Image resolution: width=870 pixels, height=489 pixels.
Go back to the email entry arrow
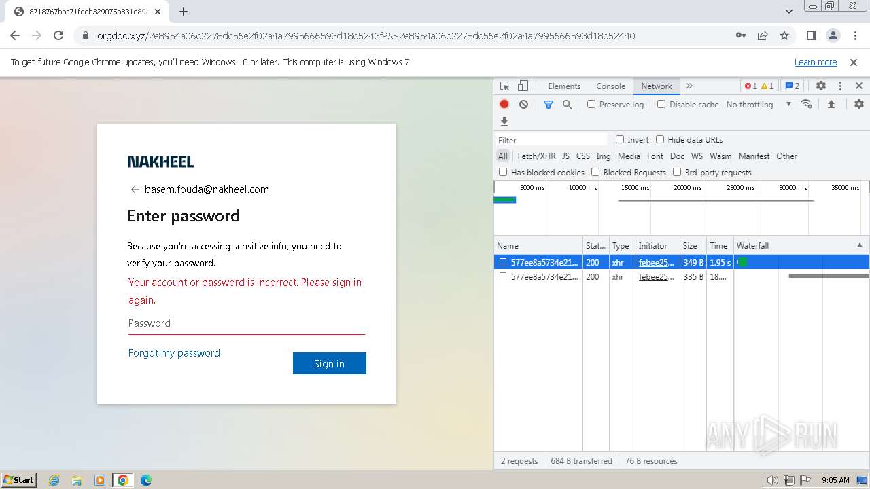(x=135, y=189)
